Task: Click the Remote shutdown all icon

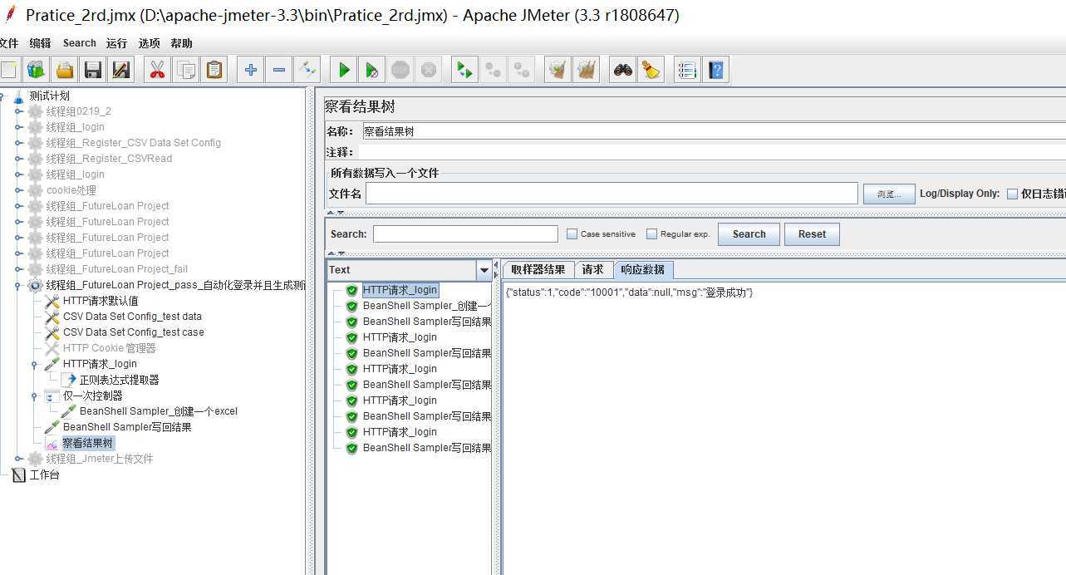Action: pyautogui.click(x=522, y=70)
